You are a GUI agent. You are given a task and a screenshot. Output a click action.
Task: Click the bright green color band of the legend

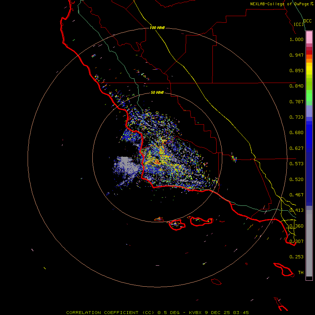coord(309,96)
